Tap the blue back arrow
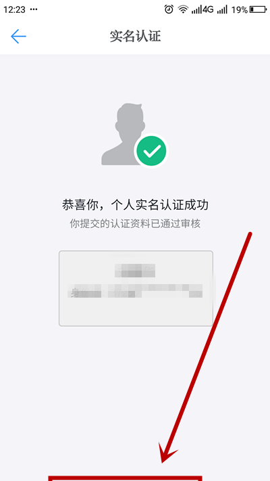 (18, 37)
